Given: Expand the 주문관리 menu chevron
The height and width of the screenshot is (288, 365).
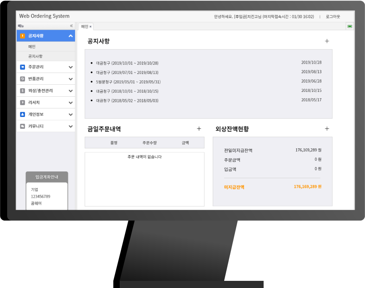Looking at the screenshot, I should [x=71, y=67].
